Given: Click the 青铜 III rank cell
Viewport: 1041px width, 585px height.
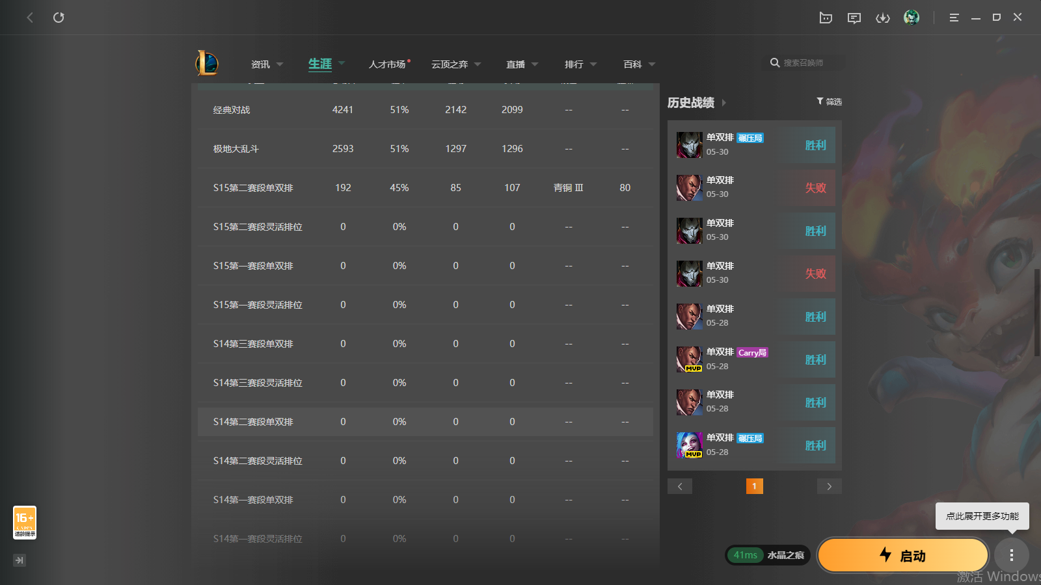Looking at the screenshot, I should [x=569, y=188].
